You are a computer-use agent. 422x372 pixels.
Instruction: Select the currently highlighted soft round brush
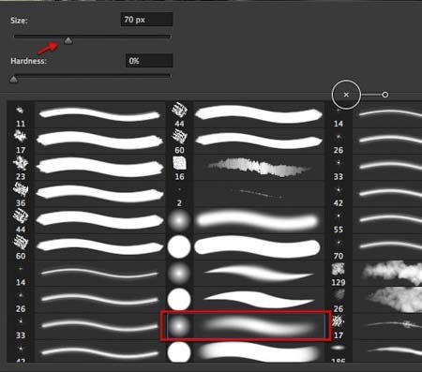(246, 326)
